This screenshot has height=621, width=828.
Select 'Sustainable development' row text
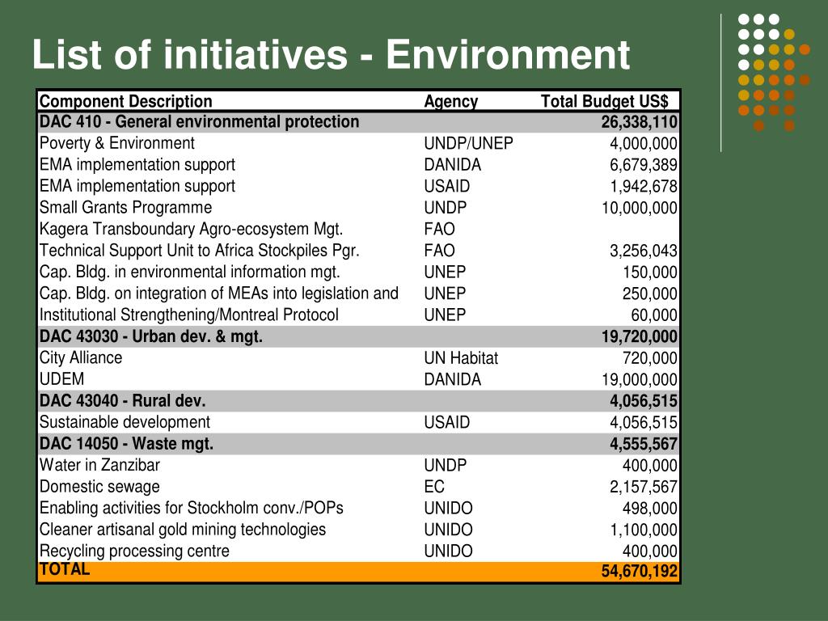[x=125, y=422]
